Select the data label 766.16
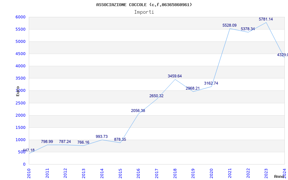Viewport: 288px width, 180px height. point(83,142)
